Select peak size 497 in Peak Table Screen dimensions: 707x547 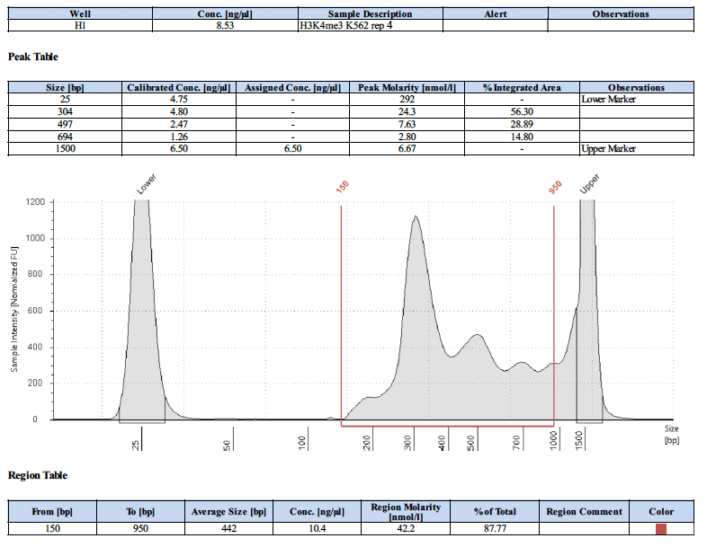tap(65, 124)
